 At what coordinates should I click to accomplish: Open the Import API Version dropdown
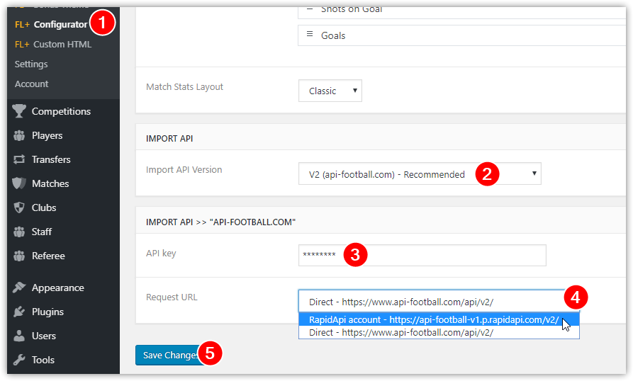[x=420, y=174]
